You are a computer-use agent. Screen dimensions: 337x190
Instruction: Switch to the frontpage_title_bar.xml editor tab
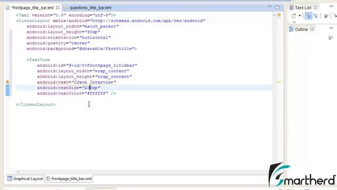[33, 8]
